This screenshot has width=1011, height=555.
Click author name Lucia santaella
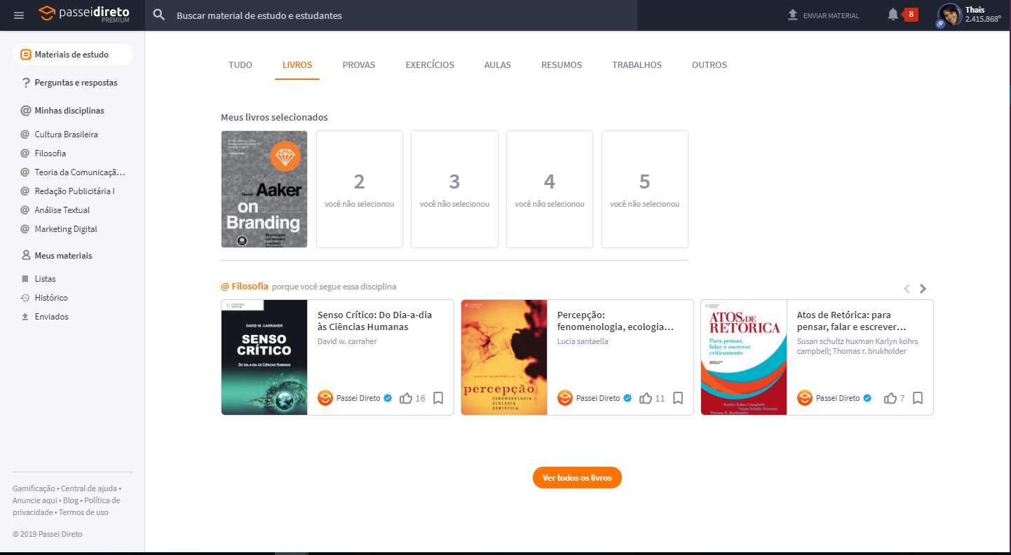click(x=583, y=341)
